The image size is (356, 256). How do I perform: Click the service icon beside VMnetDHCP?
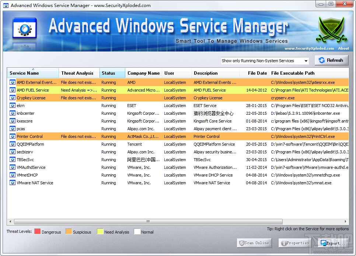(13, 175)
